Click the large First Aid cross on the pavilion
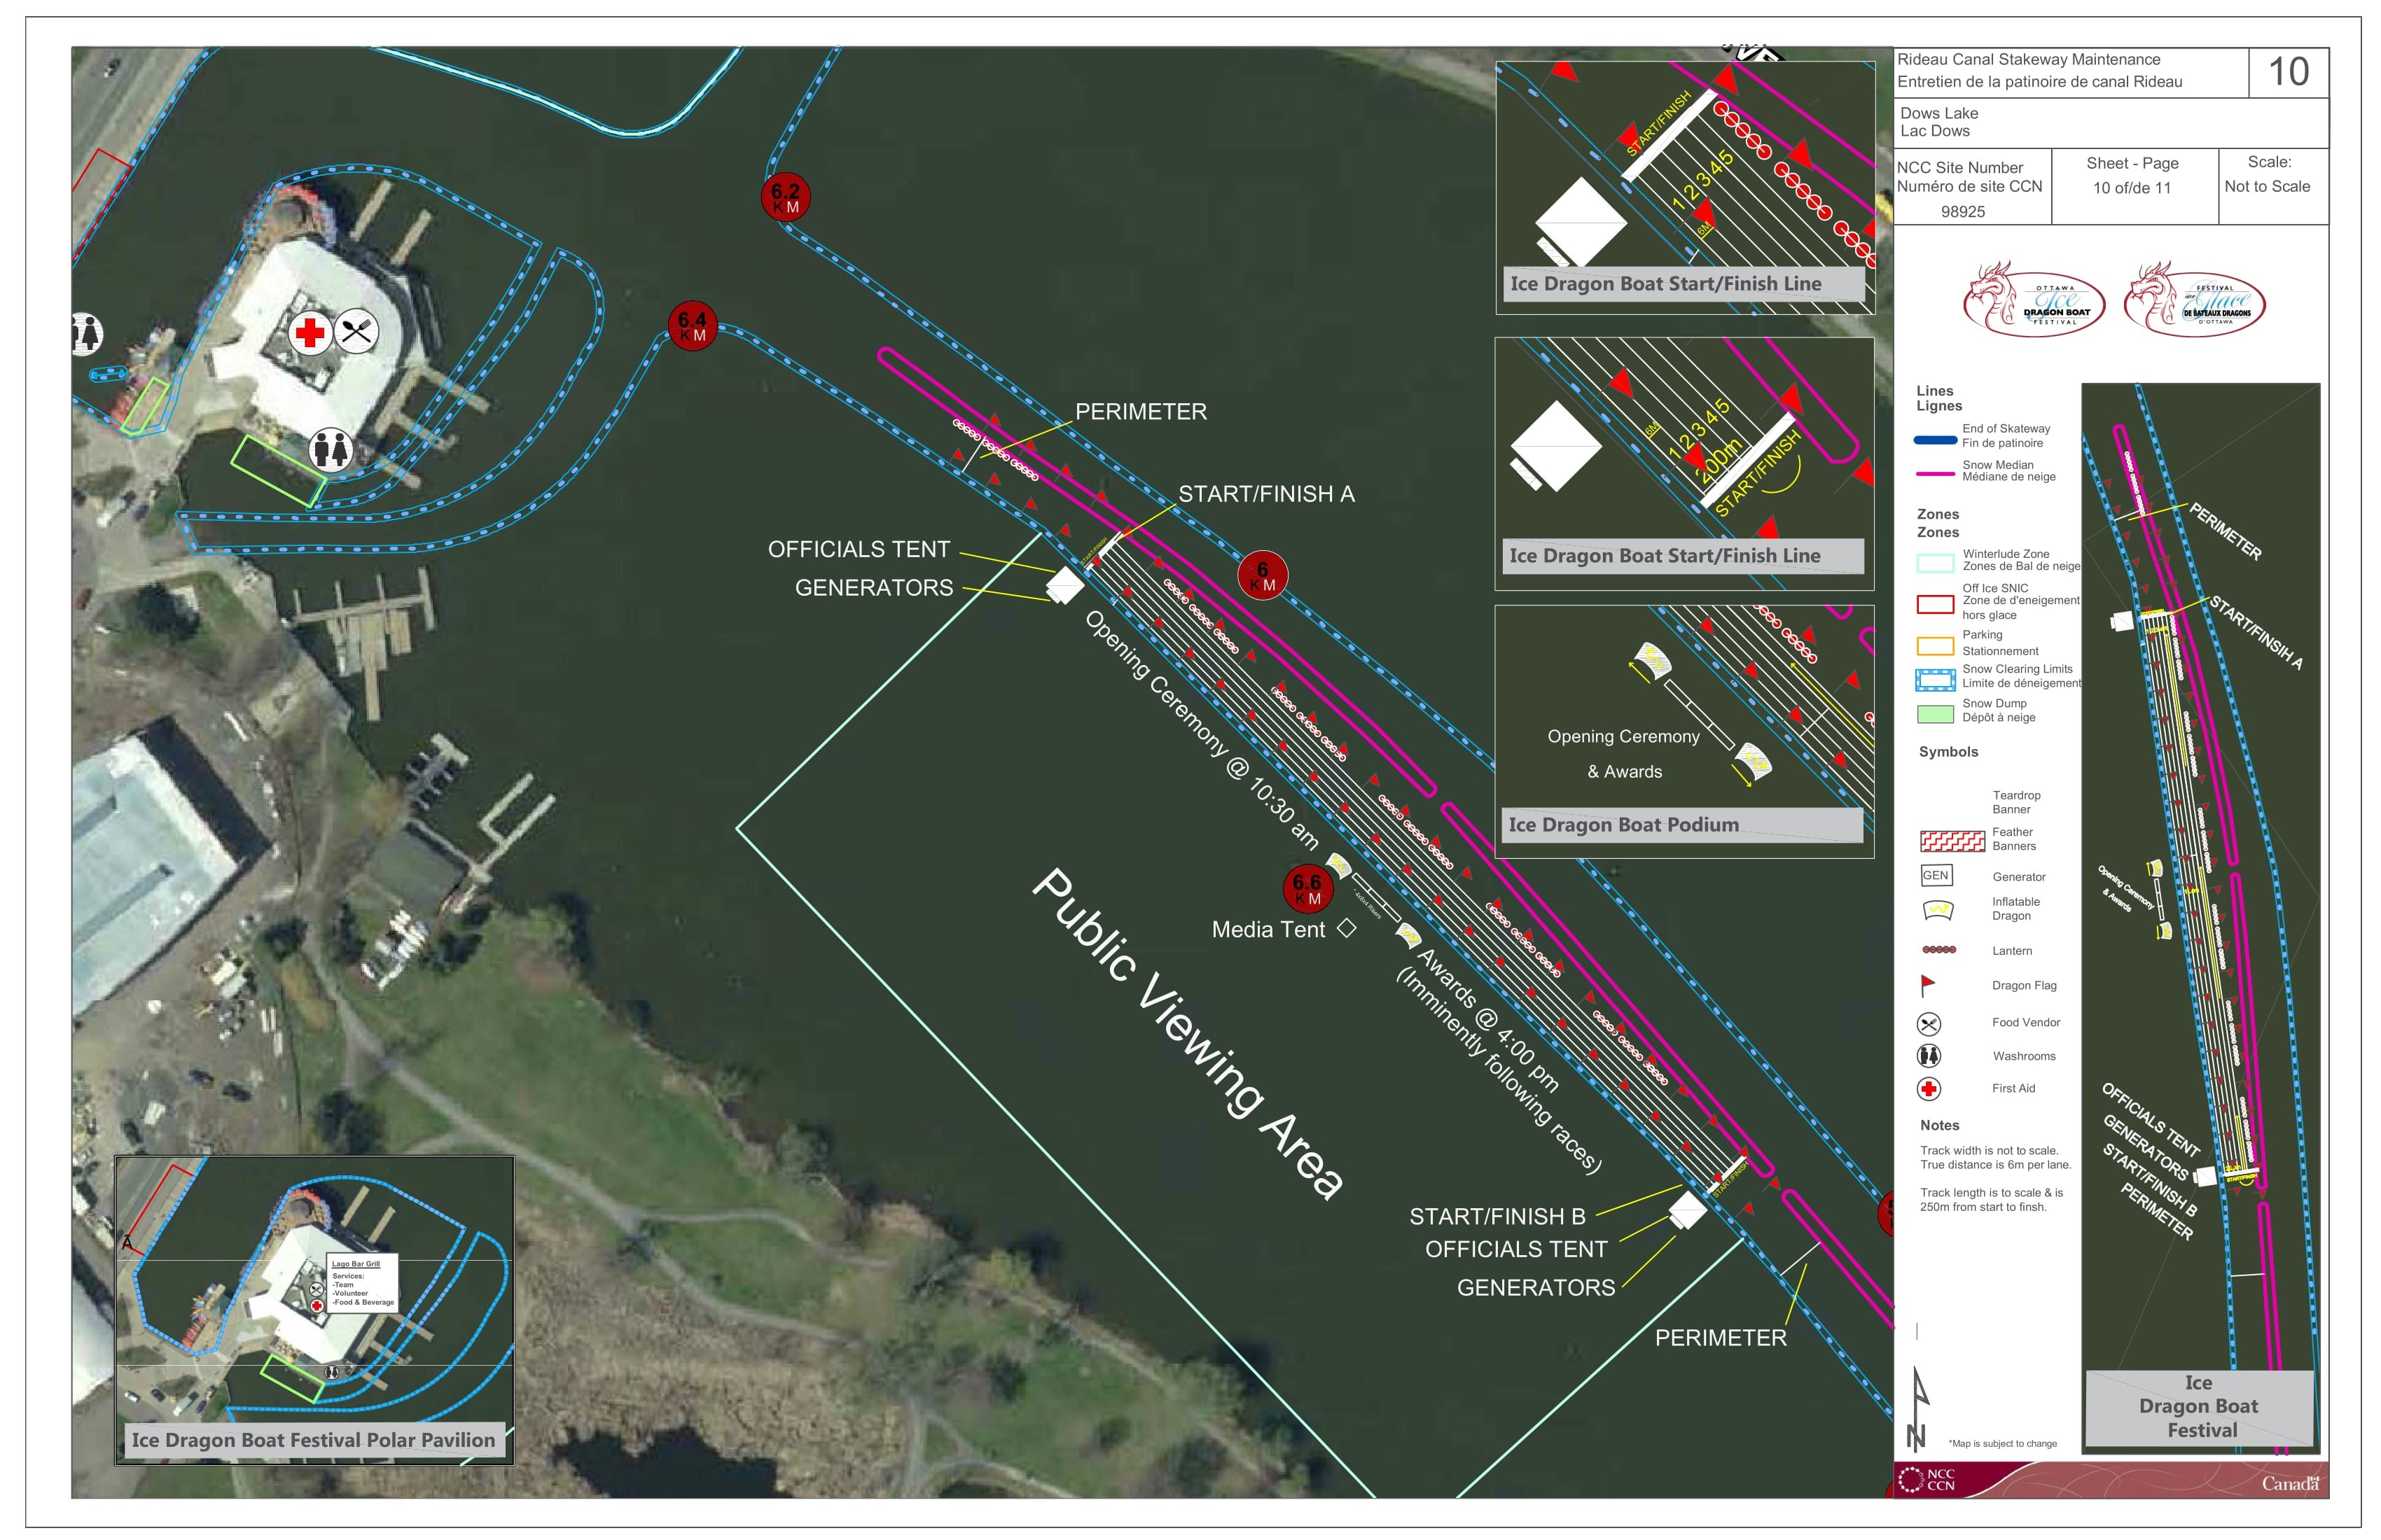The image size is (2381, 1540). pyautogui.click(x=310, y=332)
